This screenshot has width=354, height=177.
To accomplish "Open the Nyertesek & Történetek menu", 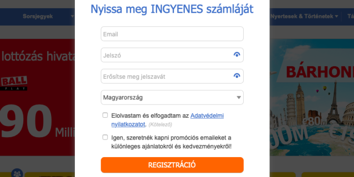I will (302, 16).
